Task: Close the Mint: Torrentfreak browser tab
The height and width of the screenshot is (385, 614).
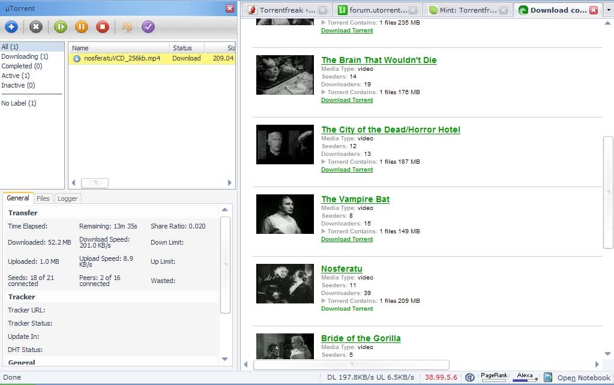Action: (x=504, y=10)
